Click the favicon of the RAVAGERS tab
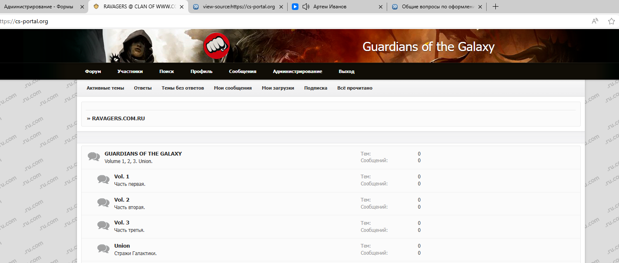Viewport: 619px width, 263px height. (x=96, y=7)
